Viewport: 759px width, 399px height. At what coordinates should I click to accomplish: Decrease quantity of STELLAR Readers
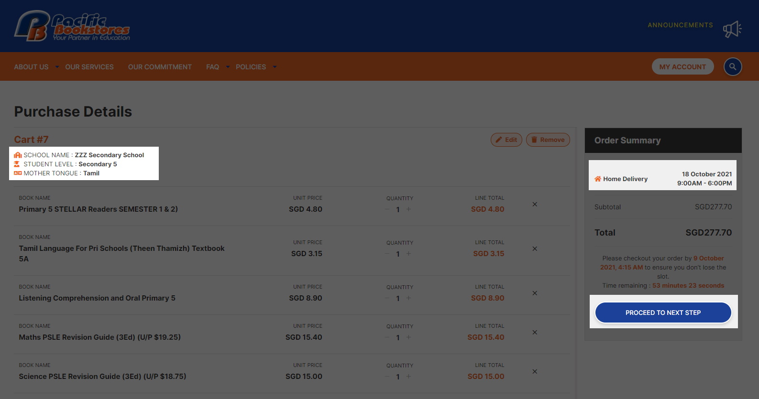point(387,209)
